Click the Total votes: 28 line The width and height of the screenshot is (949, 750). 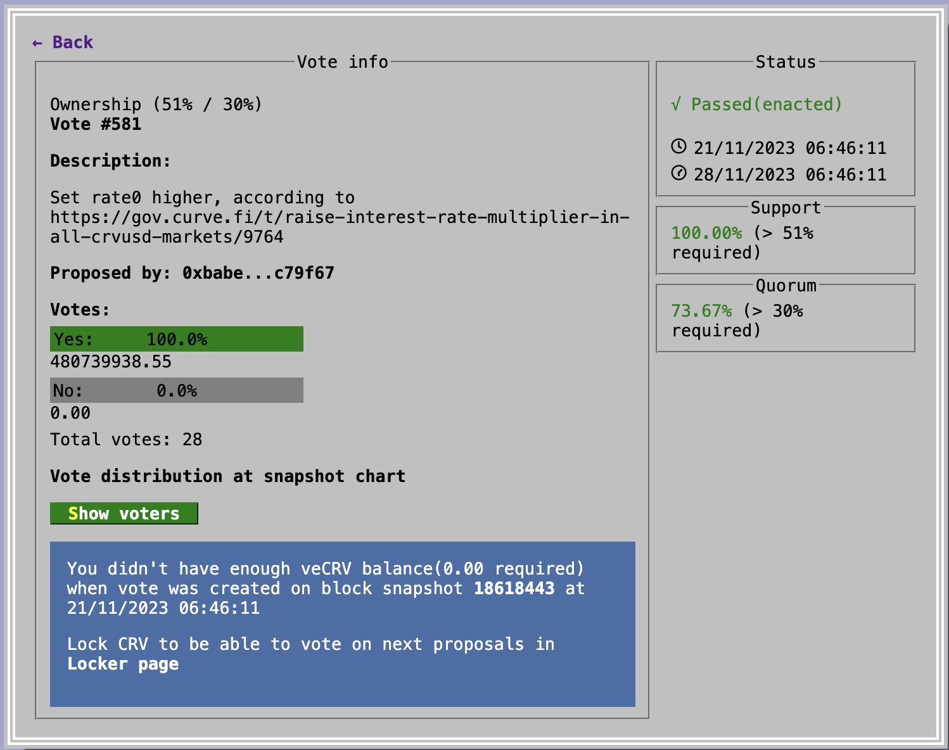(x=126, y=440)
